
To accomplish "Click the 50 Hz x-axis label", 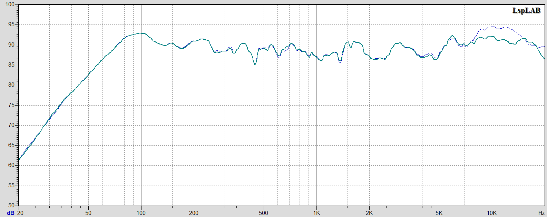I will (89, 213).
